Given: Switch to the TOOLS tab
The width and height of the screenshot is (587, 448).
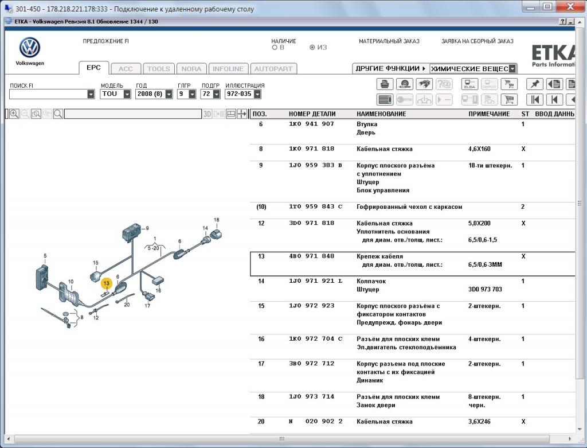Looking at the screenshot, I should click(x=158, y=69).
